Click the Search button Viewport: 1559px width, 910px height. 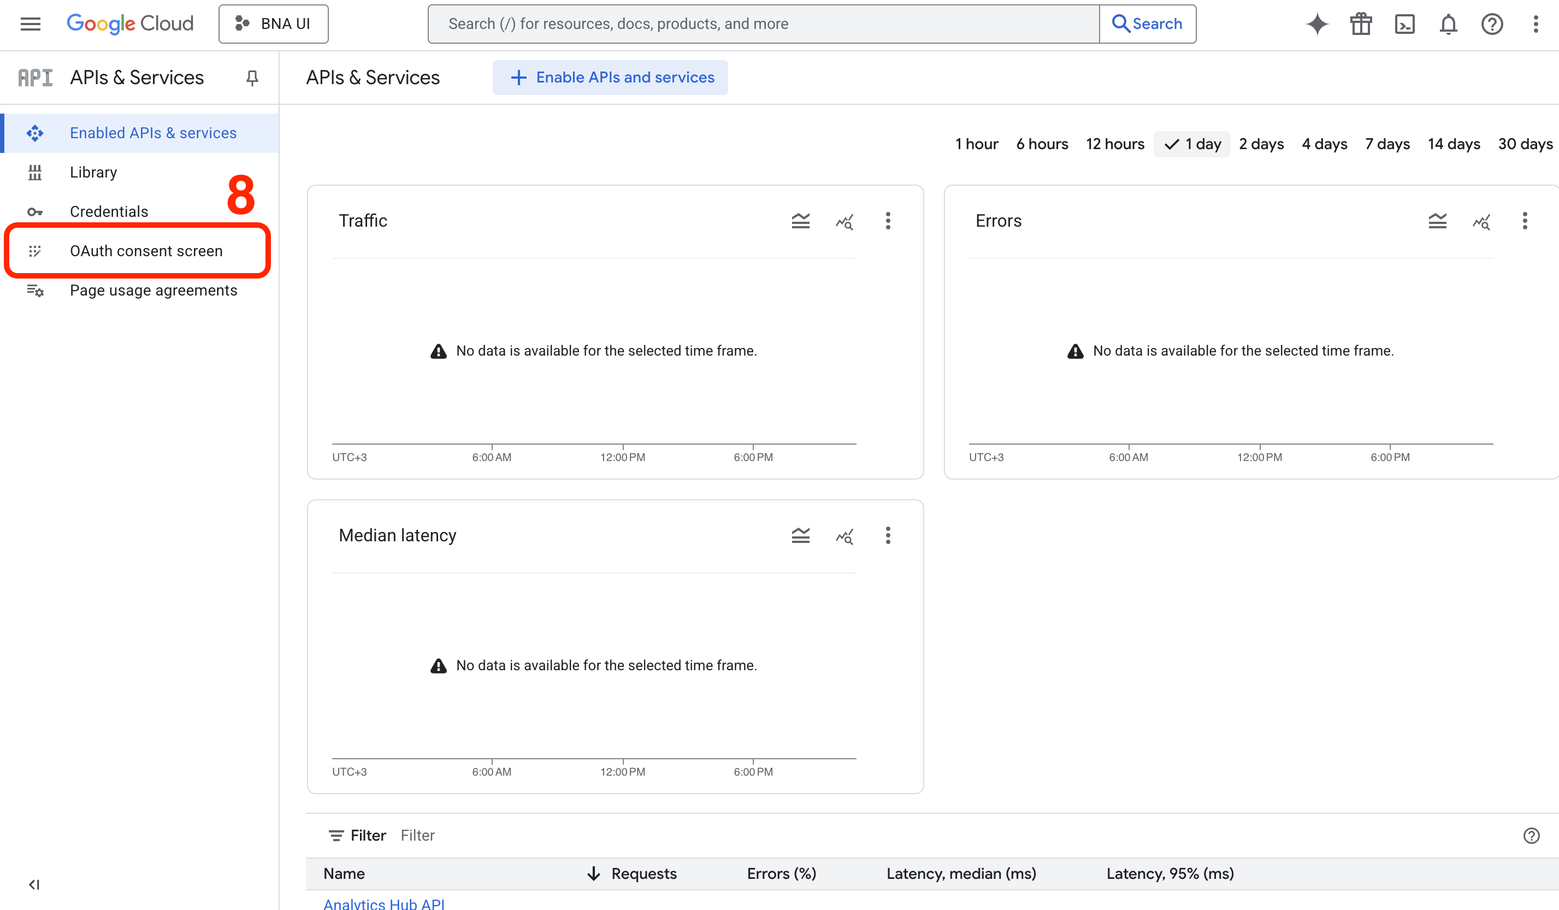1148,24
